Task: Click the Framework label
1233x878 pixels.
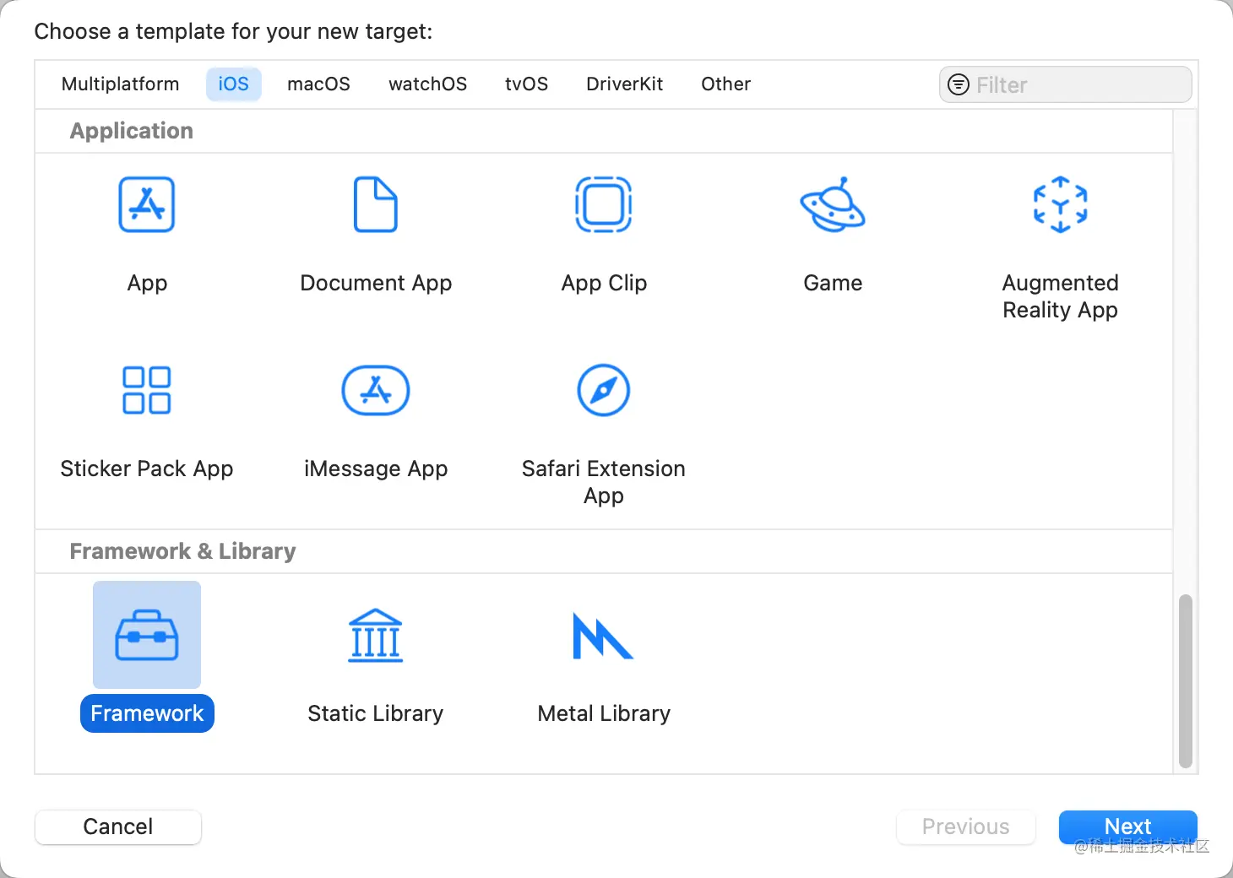Action: pos(147,713)
